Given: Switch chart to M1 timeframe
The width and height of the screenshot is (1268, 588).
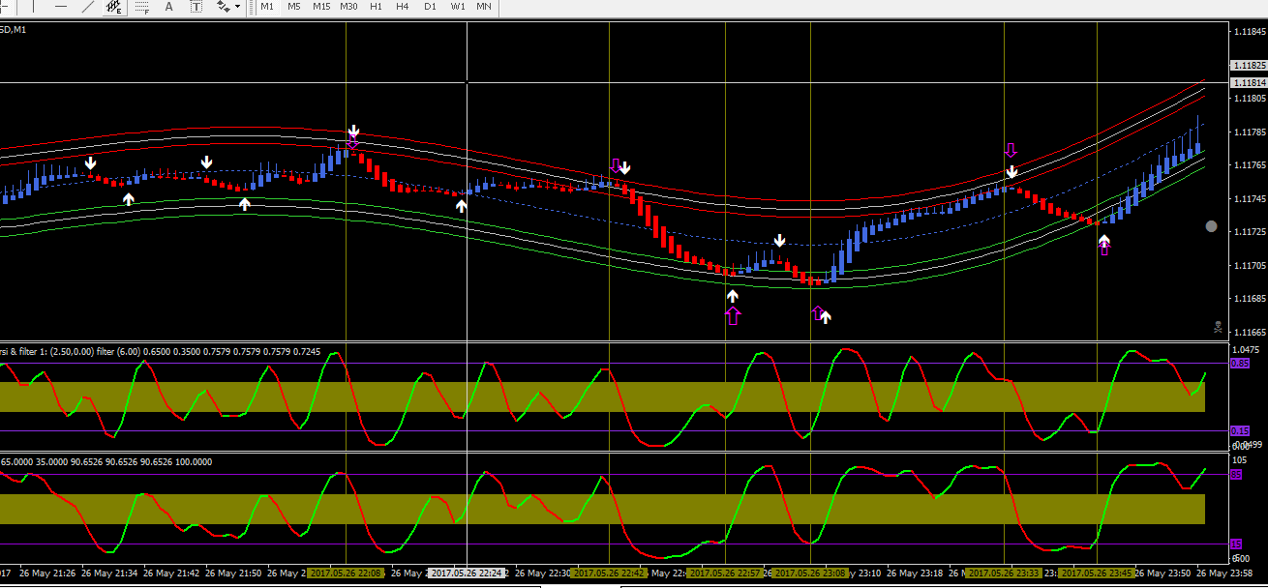Looking at the screenshot, I should tap(267, 7).
